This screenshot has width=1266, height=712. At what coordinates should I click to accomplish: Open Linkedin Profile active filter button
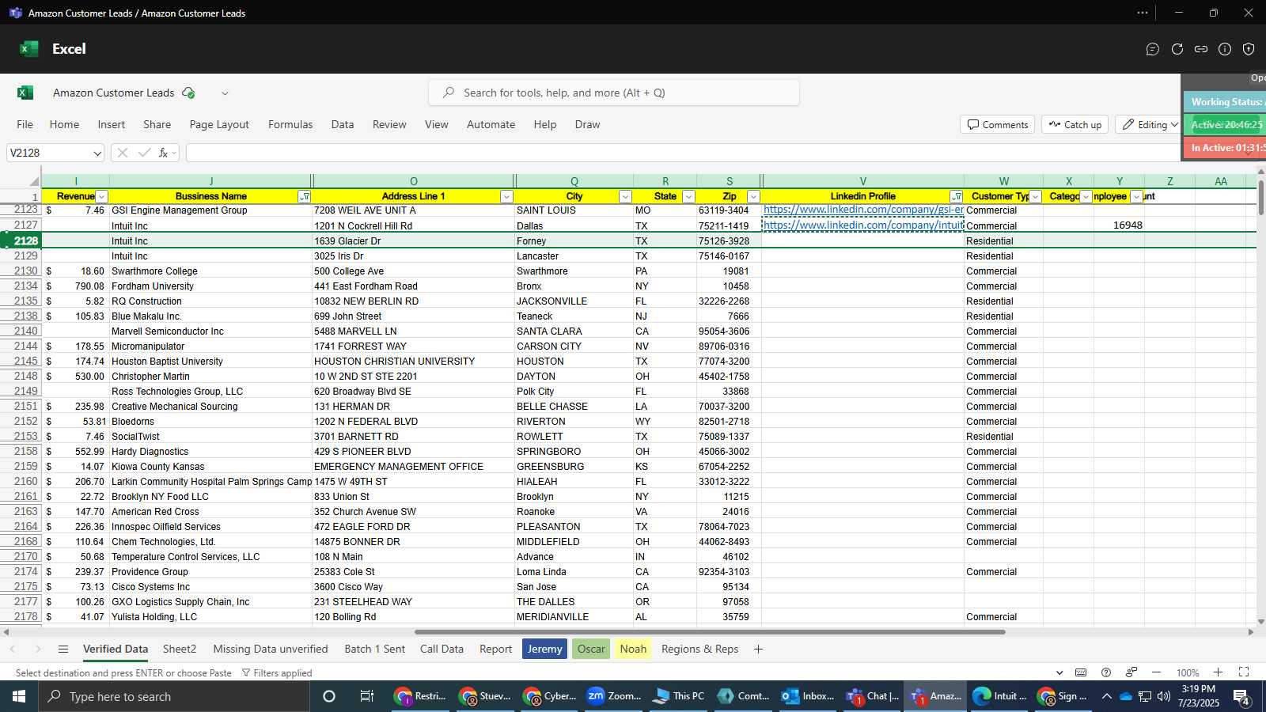[957, 197]
